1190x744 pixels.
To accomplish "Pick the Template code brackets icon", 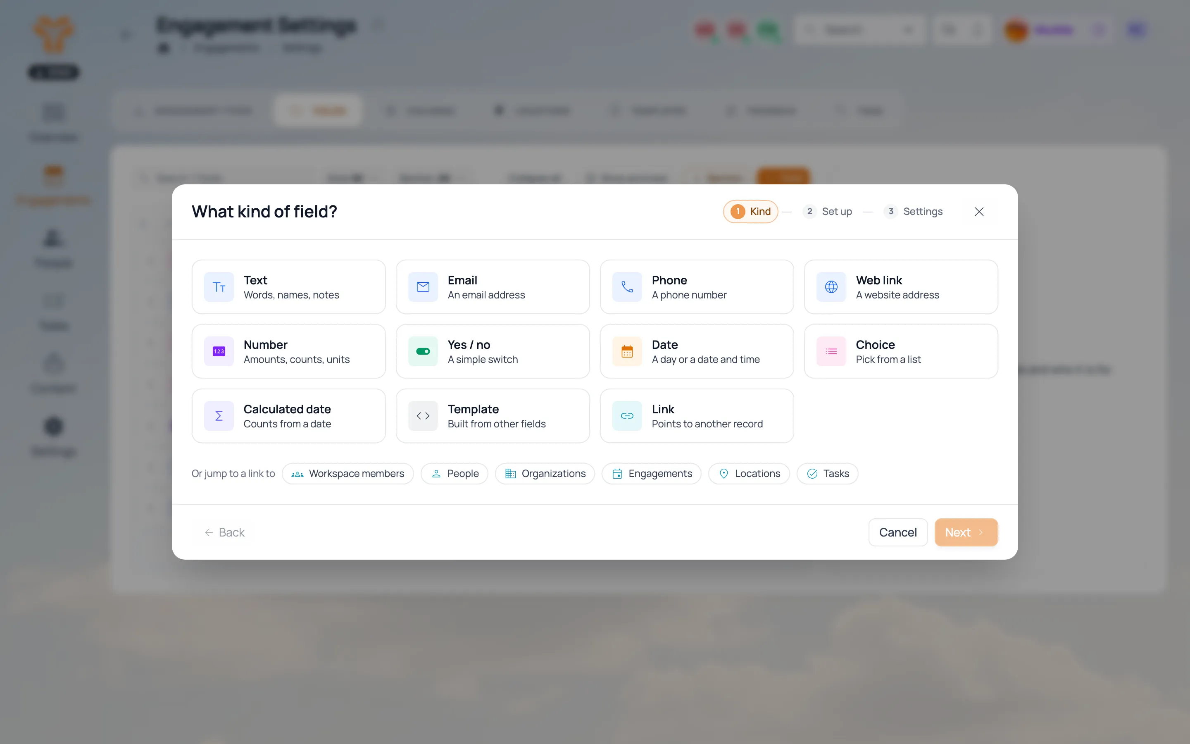I will click(x=423, y=416).
